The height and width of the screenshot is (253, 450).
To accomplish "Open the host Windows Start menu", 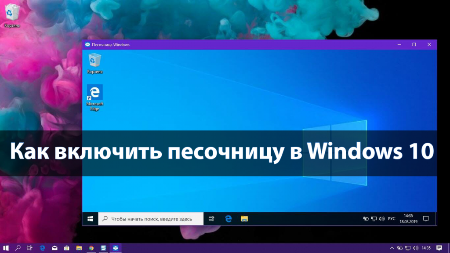I will tap(6, 247).
